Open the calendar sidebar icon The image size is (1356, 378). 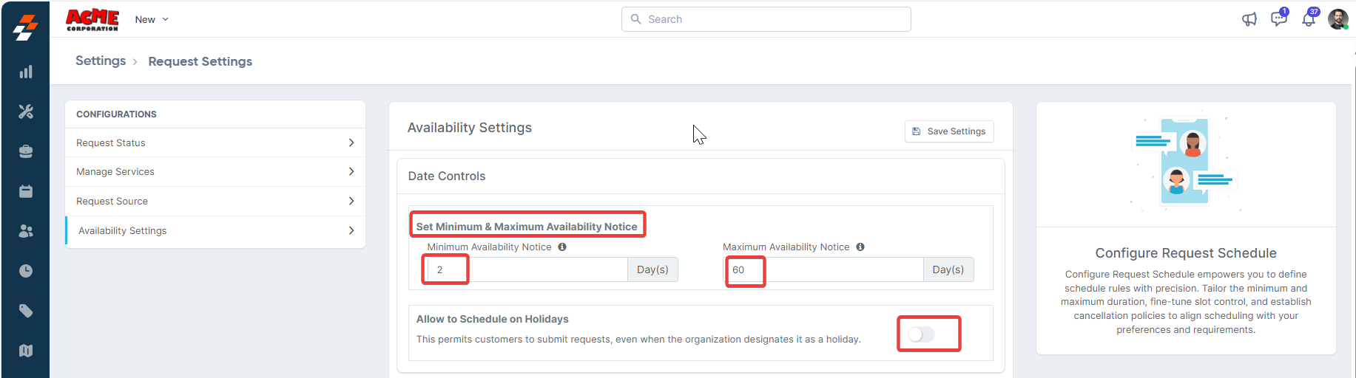(x=26, y=191)
